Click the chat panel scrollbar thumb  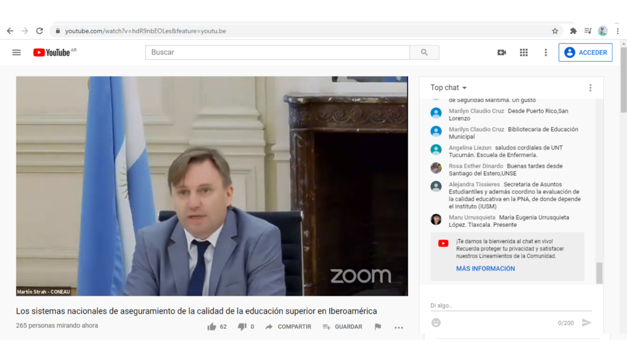click(599, 273)
